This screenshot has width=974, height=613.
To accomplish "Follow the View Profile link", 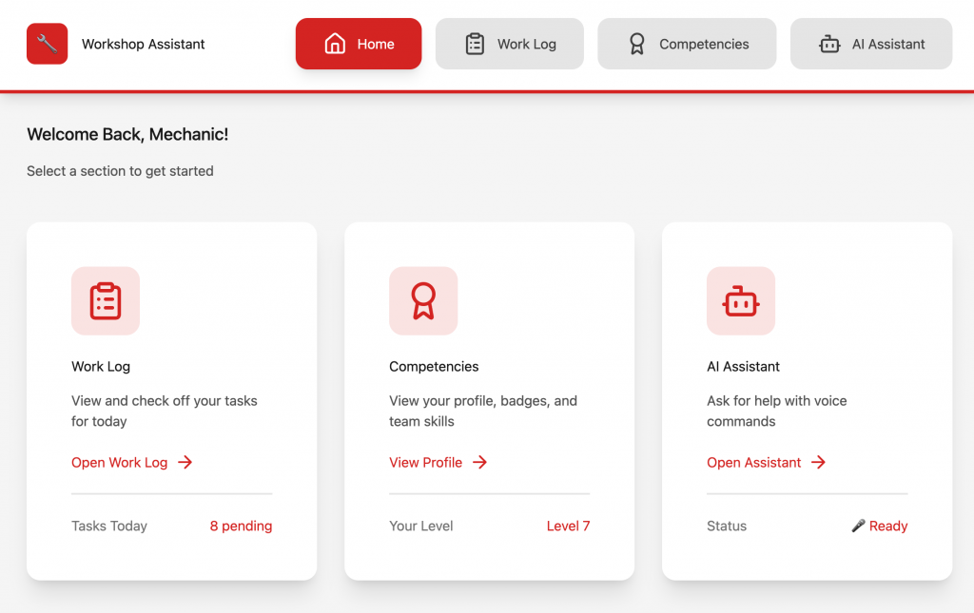I will [x=426, y=463].
